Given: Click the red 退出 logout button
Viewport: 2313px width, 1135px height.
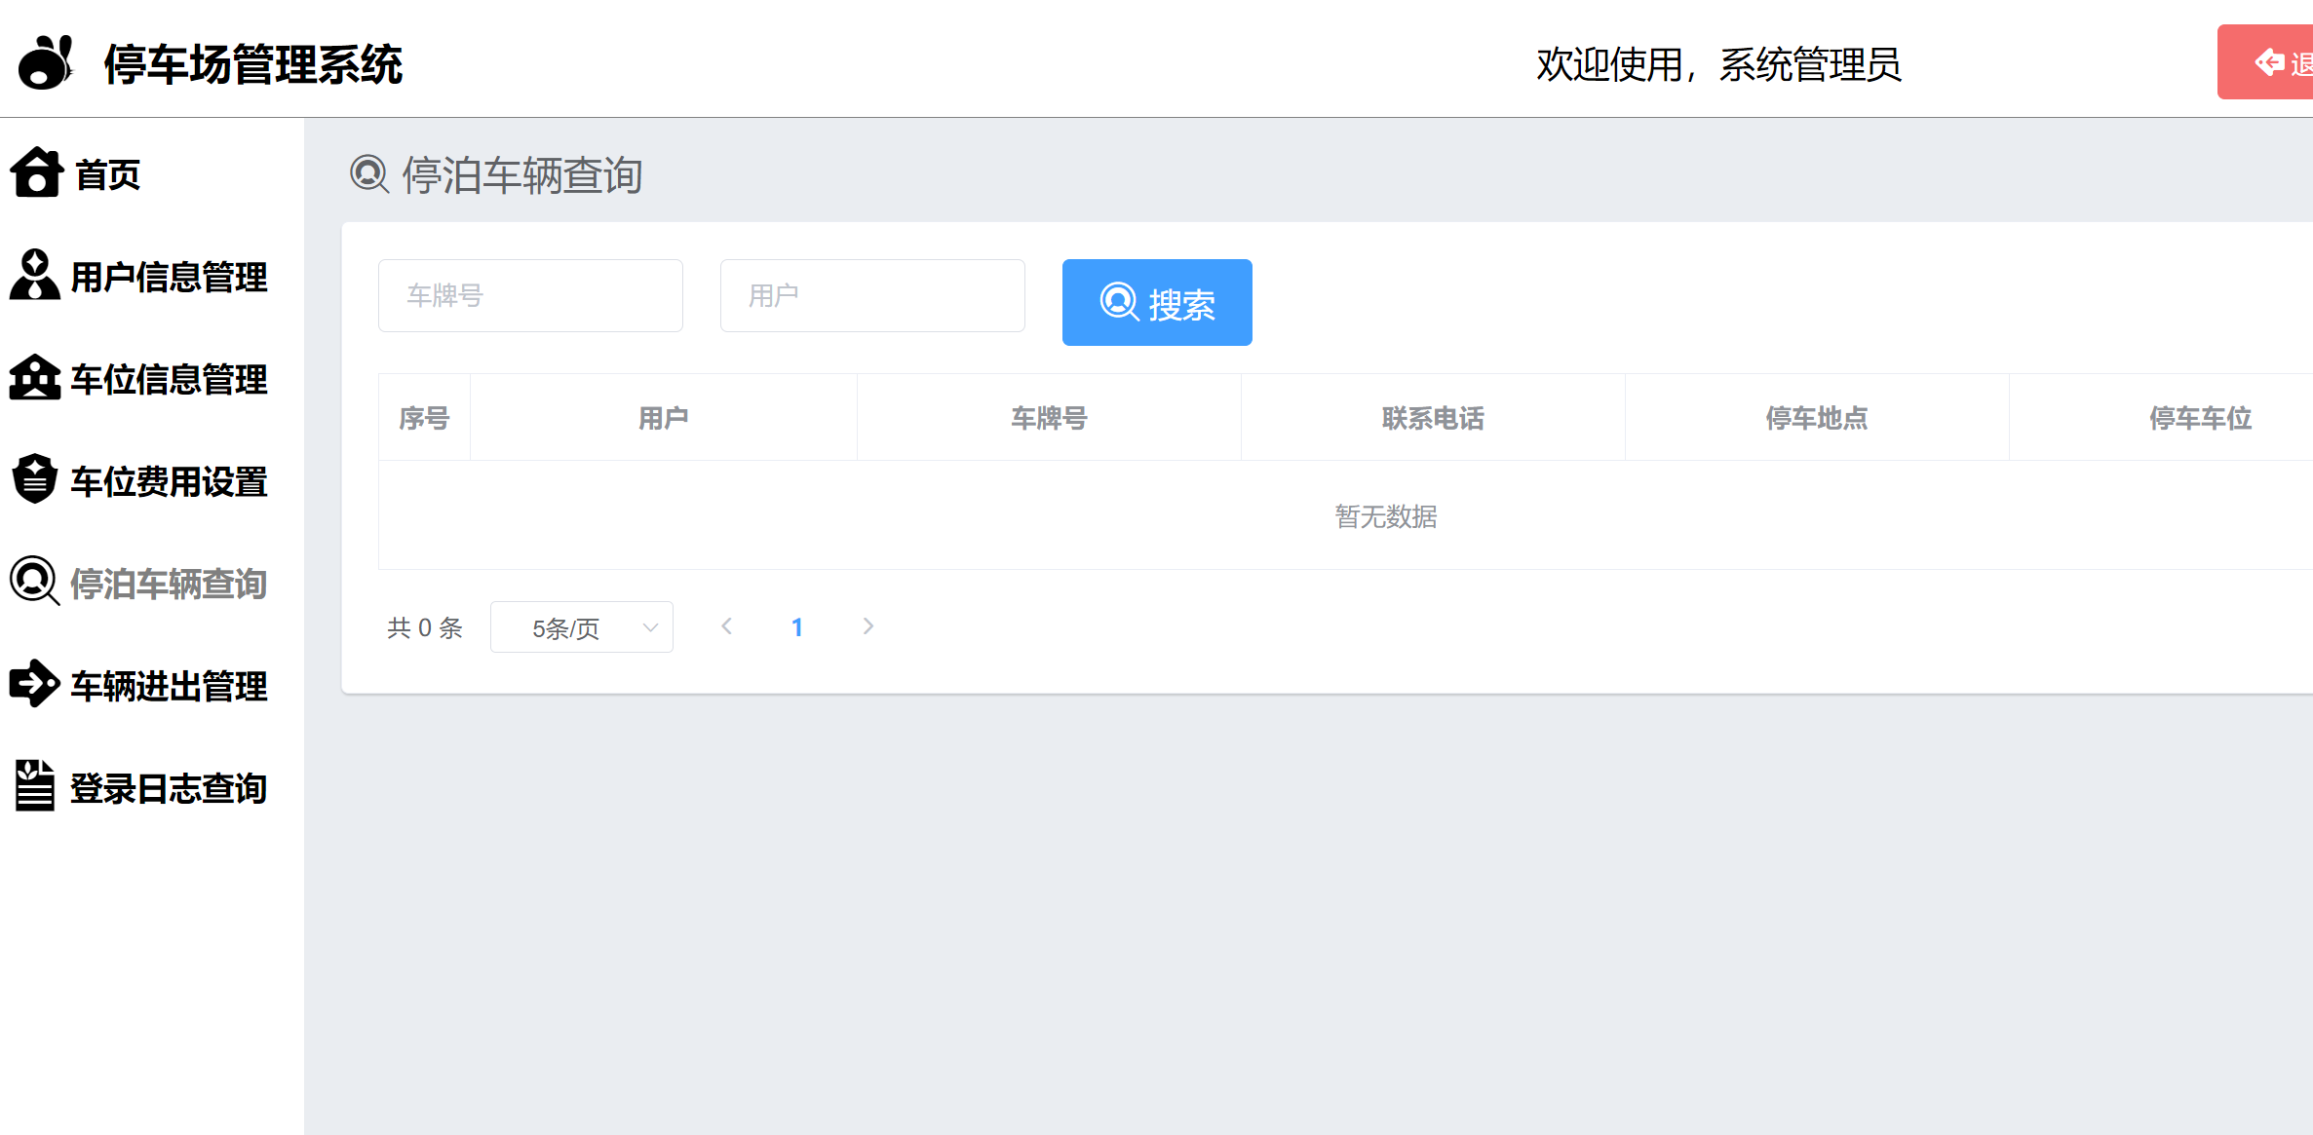Looking at the screenshot, I should 2281,61.
